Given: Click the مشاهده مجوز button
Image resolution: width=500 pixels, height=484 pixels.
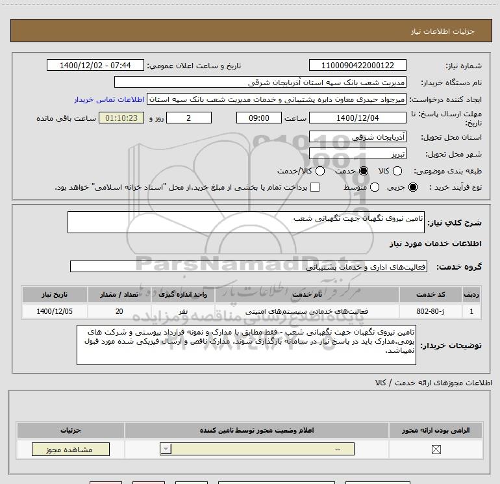Looking at the screenshot, I should pyautogui.click(x=71, y=449).
